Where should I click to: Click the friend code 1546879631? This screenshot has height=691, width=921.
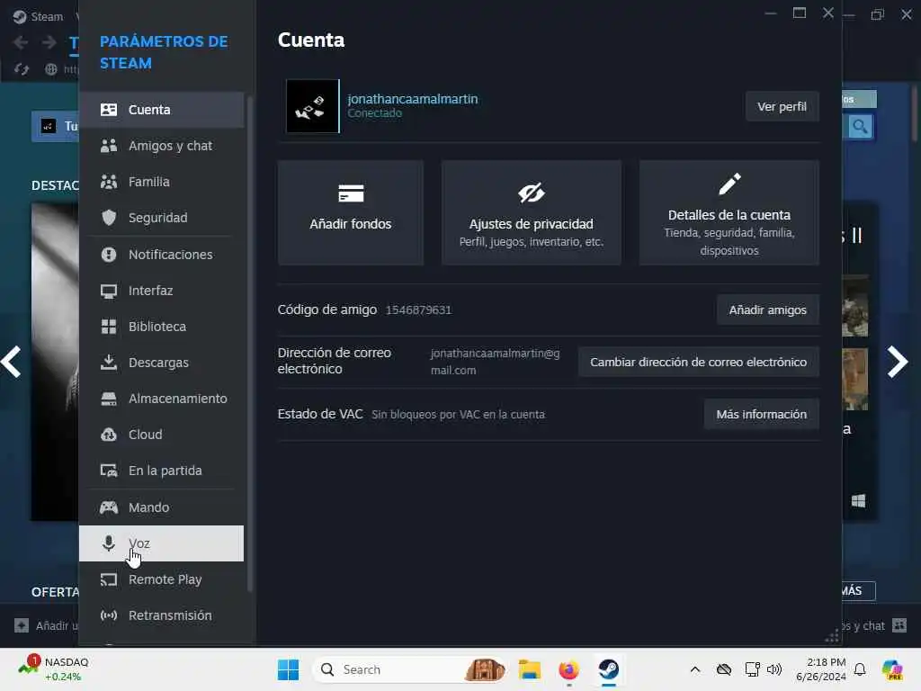coord(418,310)
